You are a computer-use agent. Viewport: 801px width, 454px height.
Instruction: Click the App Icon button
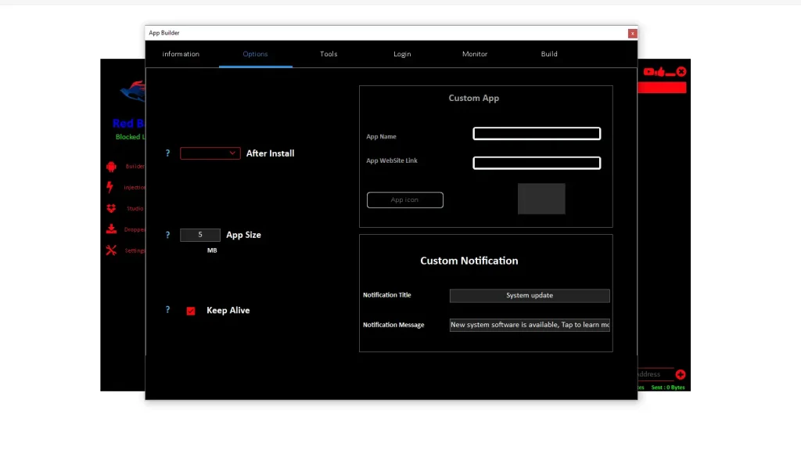[404, 200]
